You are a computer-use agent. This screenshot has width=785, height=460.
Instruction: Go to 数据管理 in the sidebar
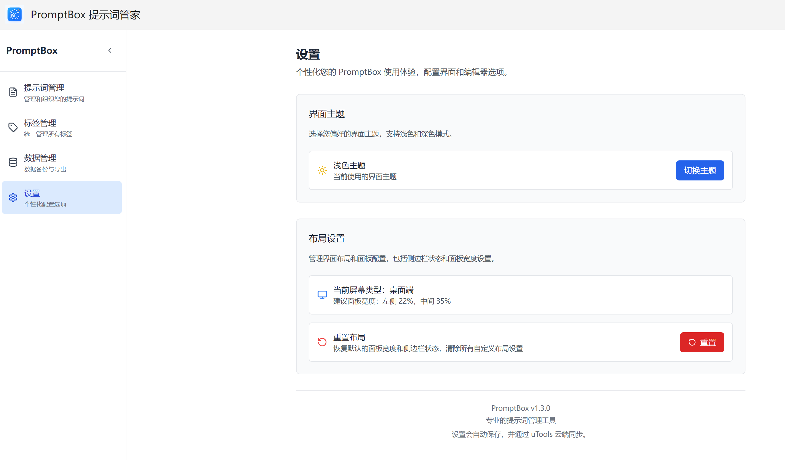(x=40, y=158)
